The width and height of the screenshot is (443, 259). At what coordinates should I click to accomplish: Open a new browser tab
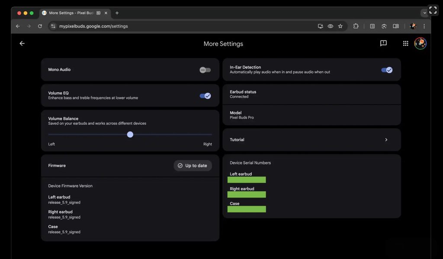[x=117, y=13]
